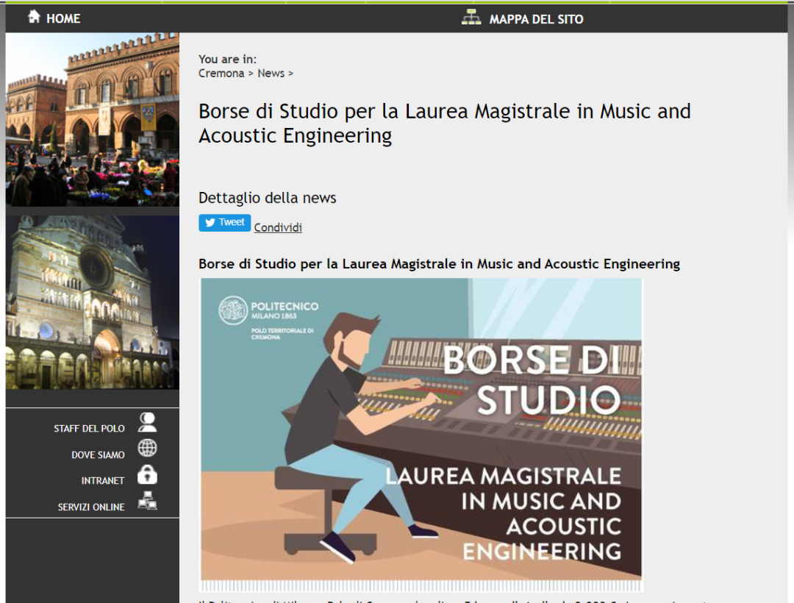Viewport: 794px width, 603px height.
Task: Open DOVE SIAMO link
Action: [98, 455]
